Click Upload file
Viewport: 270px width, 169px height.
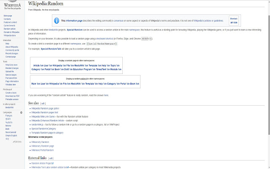click(x=9, y=71)
